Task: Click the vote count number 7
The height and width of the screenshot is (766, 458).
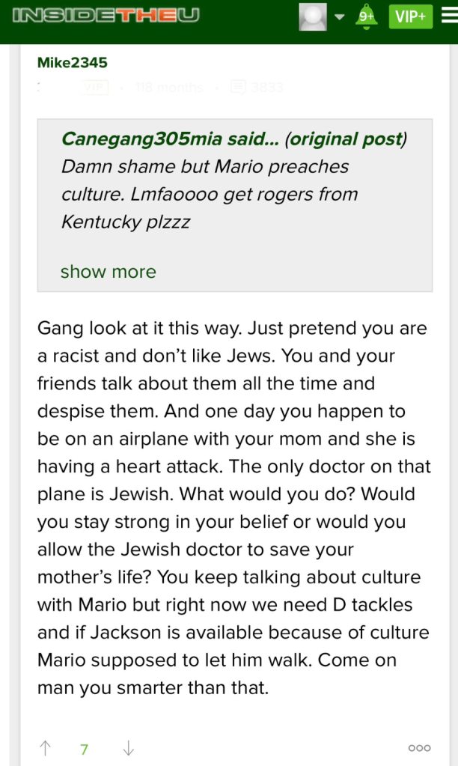Action: [85, 749]
